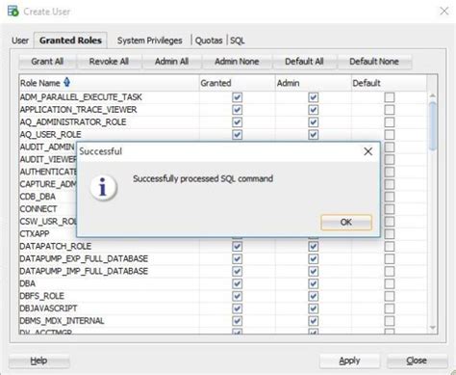Uncheck Granted for the DBA role
This screenshot has width=456, height=375.
(237, 283)
